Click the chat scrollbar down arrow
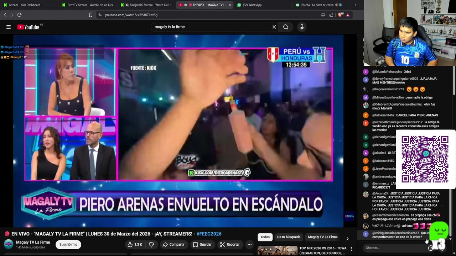The image size is (456, 256). click(451, 239)
